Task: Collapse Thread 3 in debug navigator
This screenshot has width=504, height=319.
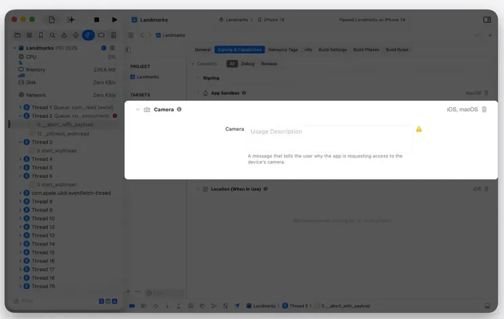Action: click(x=20, y=142)
